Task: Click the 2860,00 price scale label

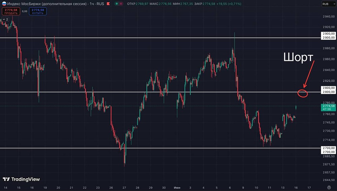Action: 329,59
